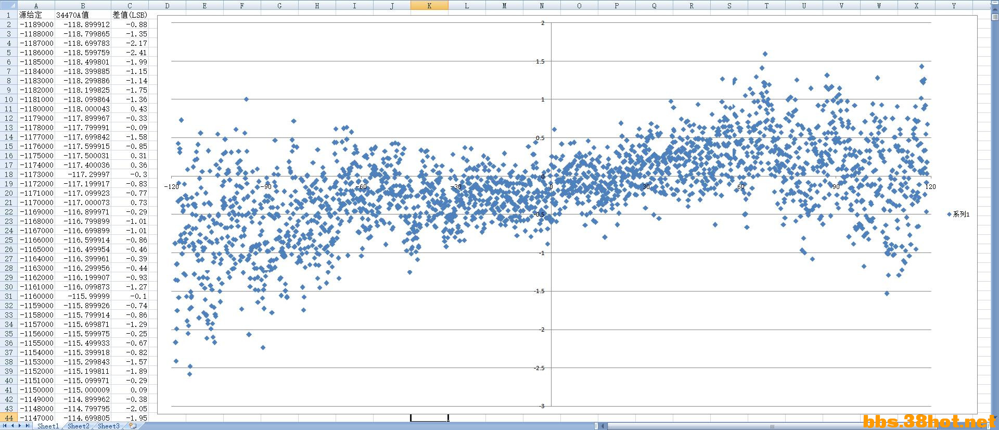Click the horizontal scrollbar left arrow
This screenshot has height=430, width=999.
pos(604,426)
